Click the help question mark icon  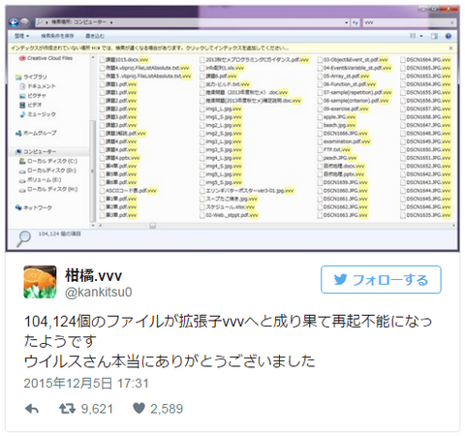449,36
